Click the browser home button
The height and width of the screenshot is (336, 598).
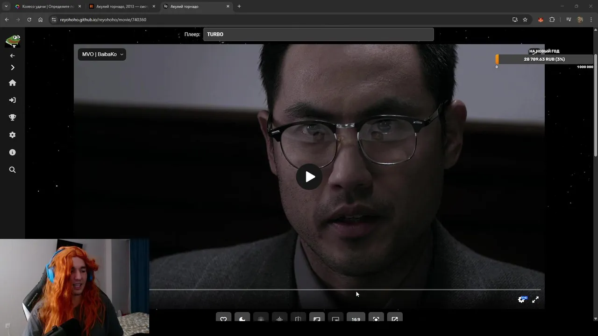(x=41, y=20)
